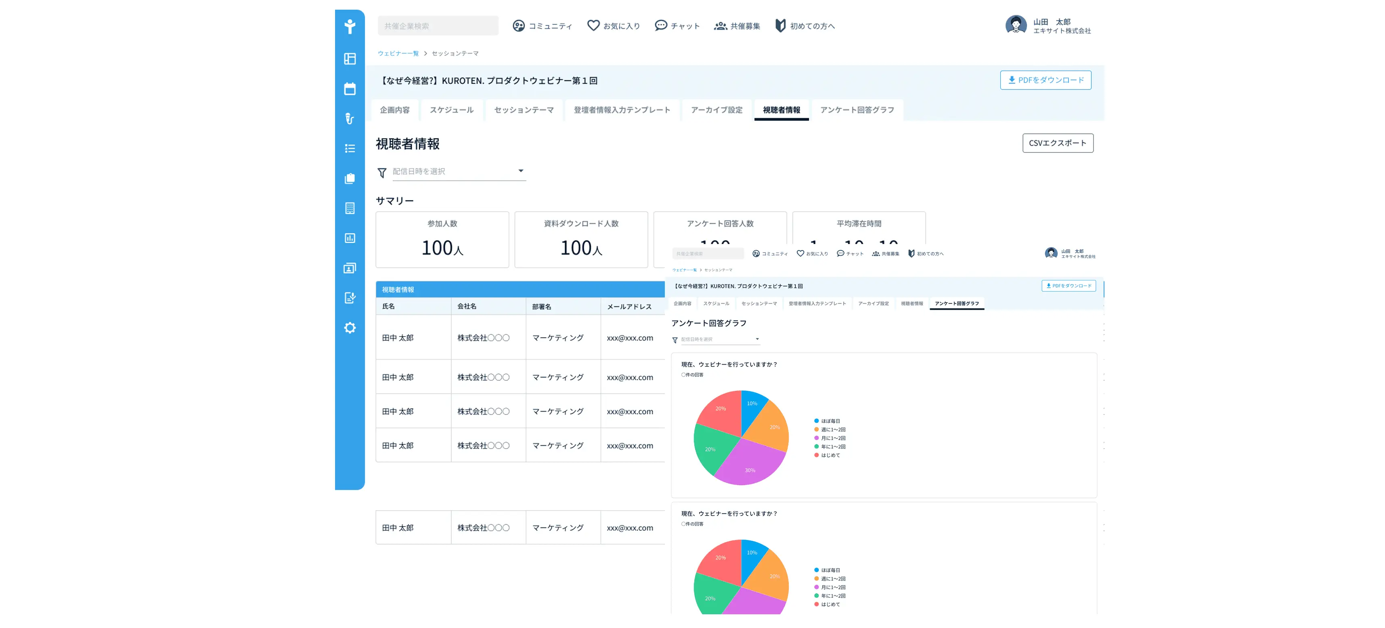Open the アーカイブ設定 tab
The width and height of the screenshot is (1385, 628).
point(716,110)
